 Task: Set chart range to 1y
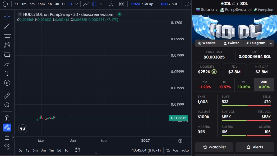[x=27, y=150]
